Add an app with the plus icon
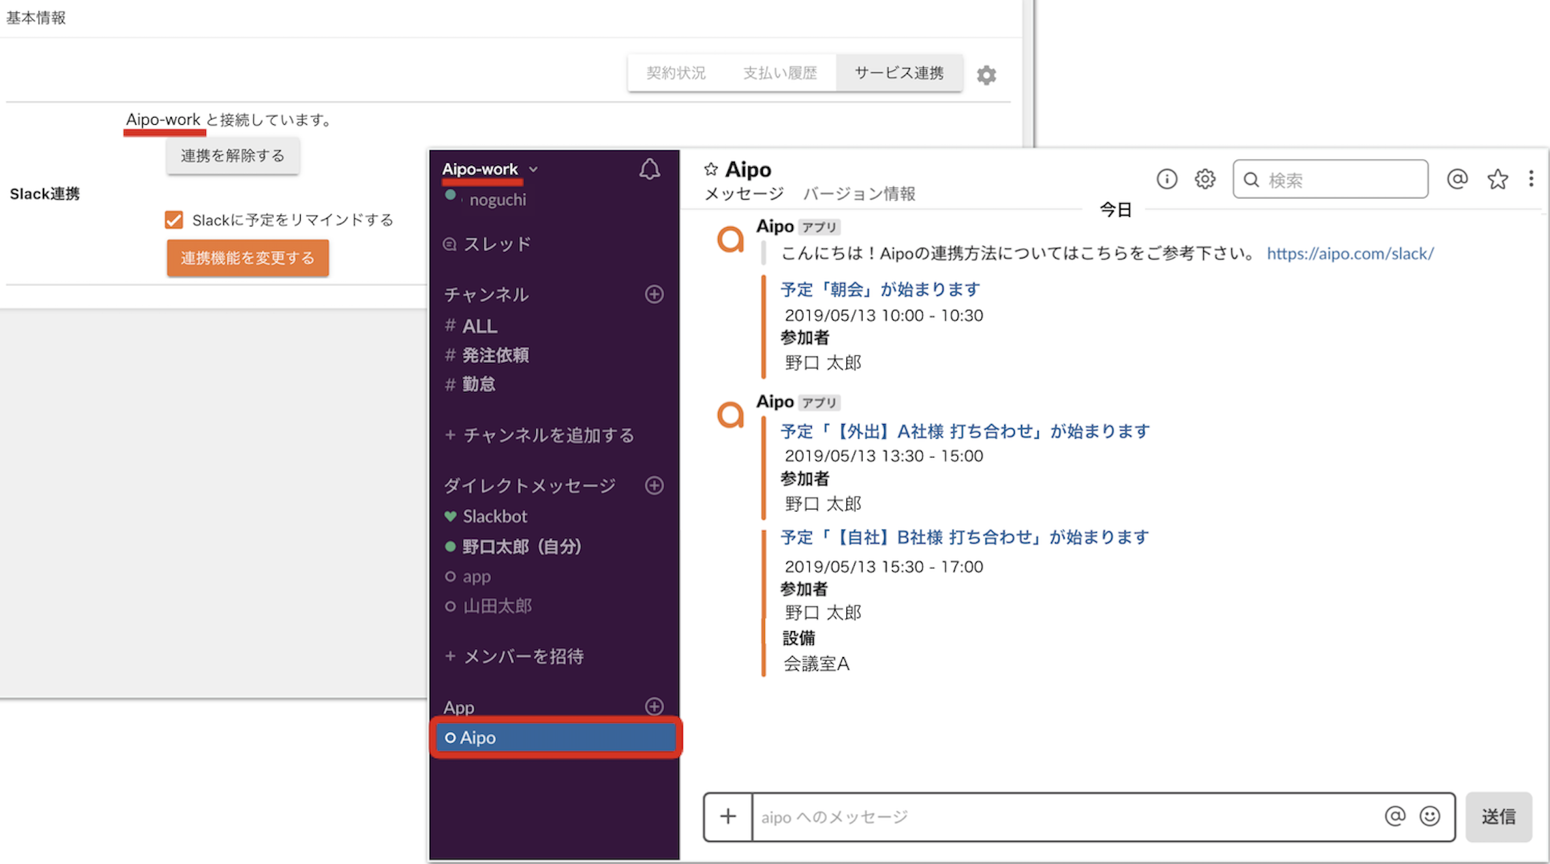1550x864 pixels. [x=654, y=706]
